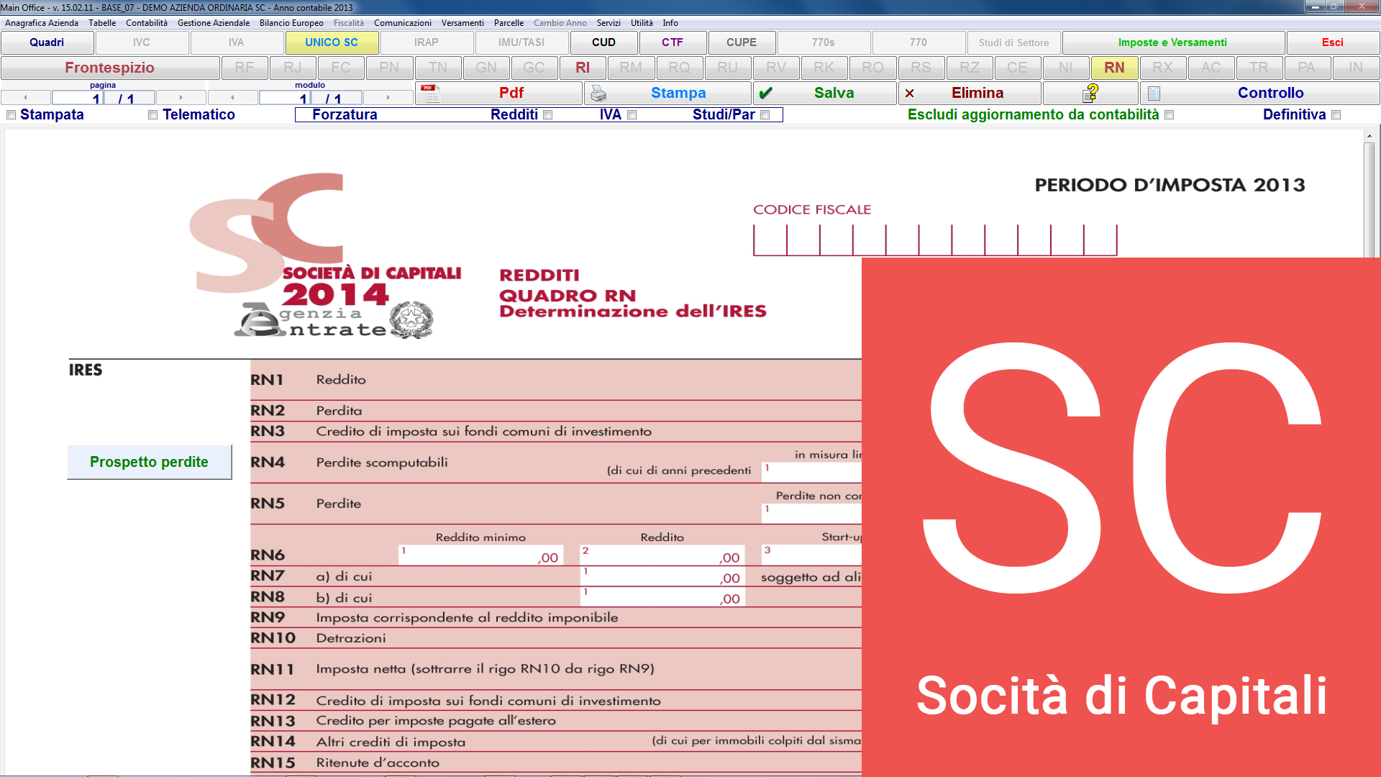The height and width of the screenshot is (777, 1381).
Task: Click the Stampa button
Action: click(667, 93)
